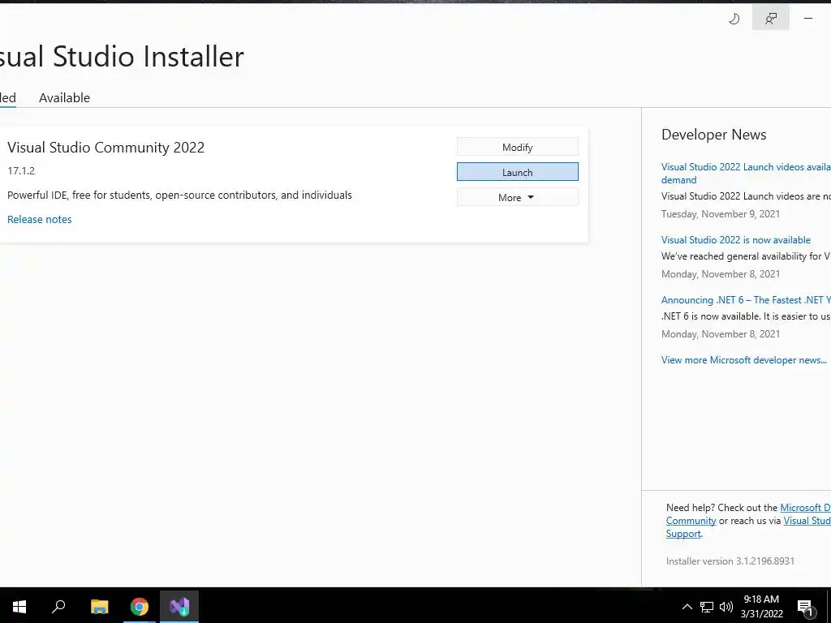This screenshot has height=623, width=831.
Task: Open the send feedback icon
Action: [771, 19]
